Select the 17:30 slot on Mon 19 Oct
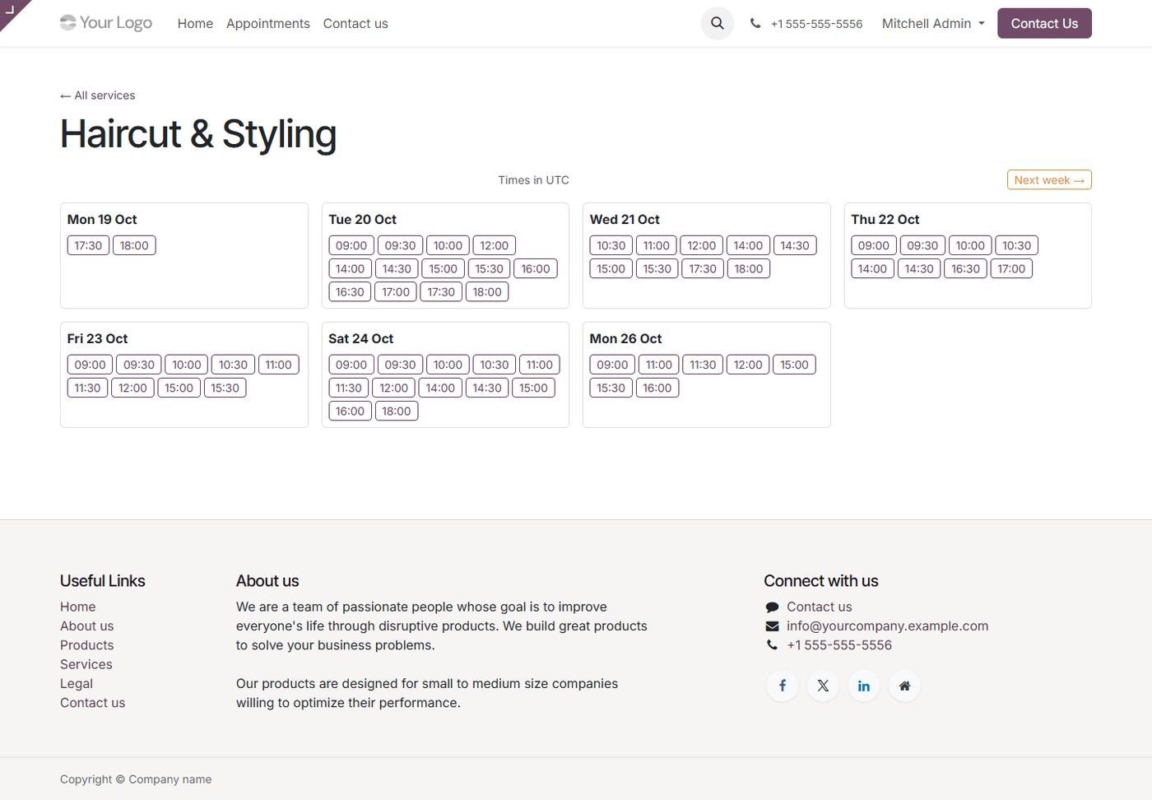1152x800 pixels. (x=88, y=245)
